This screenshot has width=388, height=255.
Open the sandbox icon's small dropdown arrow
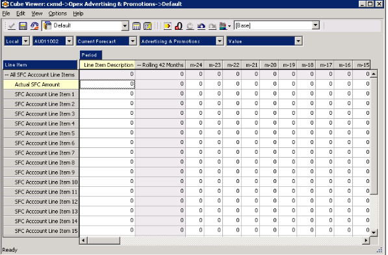[229, 26]
